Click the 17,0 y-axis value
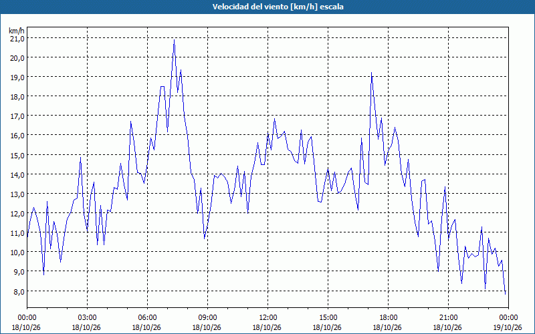 click(17, 116)
